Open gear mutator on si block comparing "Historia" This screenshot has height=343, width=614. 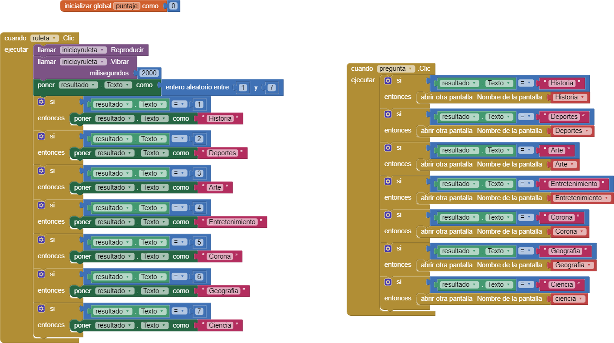pyautogui.click(x=388, y=80)
